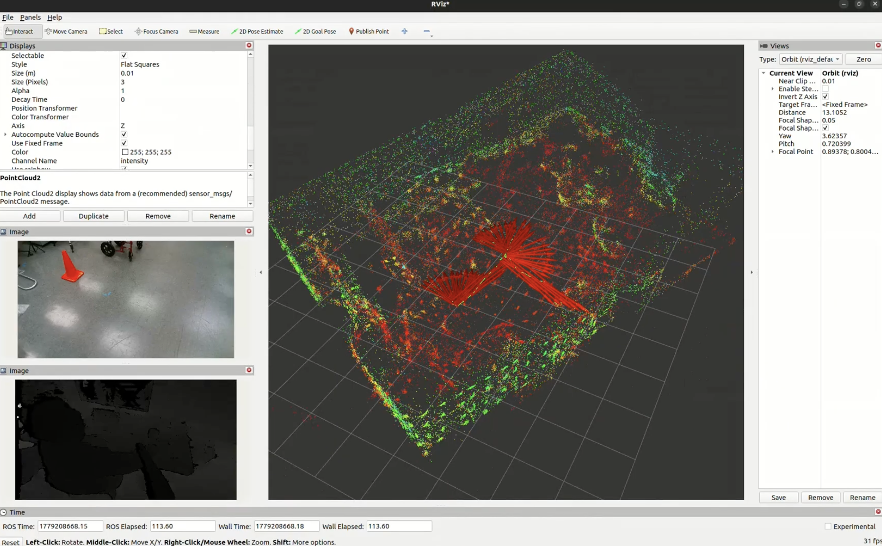Collapse the left panel using arrow handle
This screenshot has width=882, height=546.
[261, 272]
